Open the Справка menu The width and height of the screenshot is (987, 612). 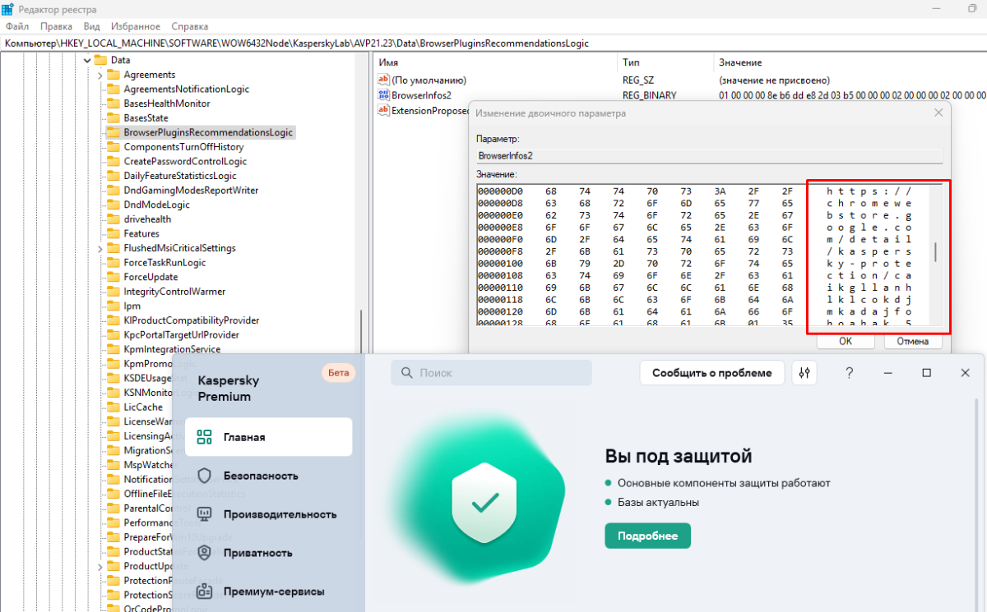tap(190, 26)
